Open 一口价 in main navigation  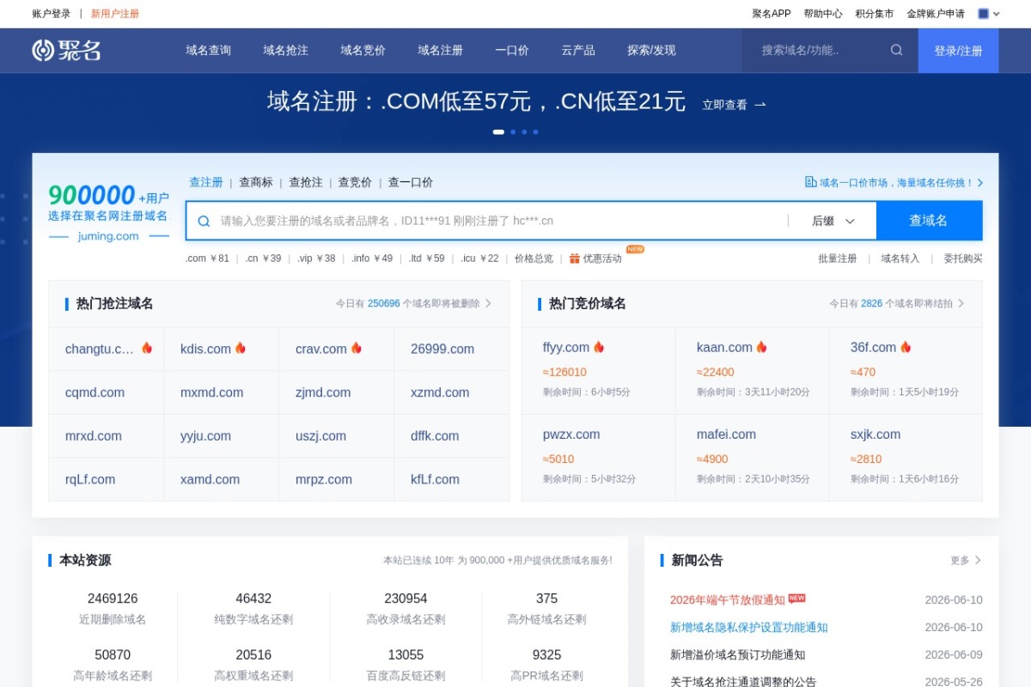[x=512, y=51]
